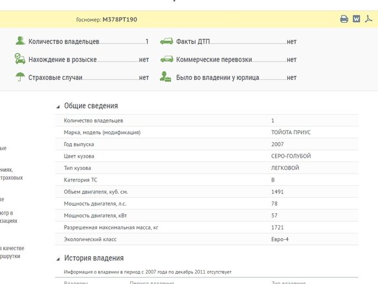Click the Цвет кузова row label
This screenshot has width=378, height=284.
pos(79,156)
